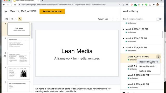The image size is (166, 93).
Task: Click the tab search dropdown chevron in the tab strip
Action: click(161, 1)
